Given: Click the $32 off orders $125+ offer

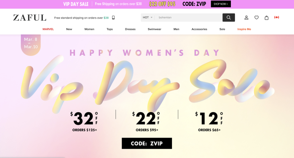Looking at the screenshot, I should click(x=84, y=122).
